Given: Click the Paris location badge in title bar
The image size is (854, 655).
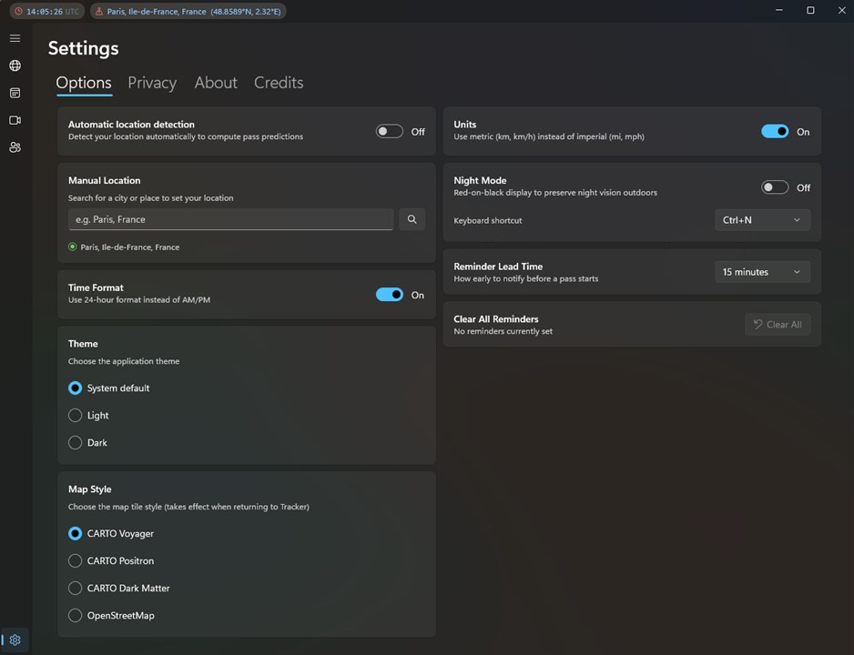Looking at the screenshot, I should tap(188, 12).
